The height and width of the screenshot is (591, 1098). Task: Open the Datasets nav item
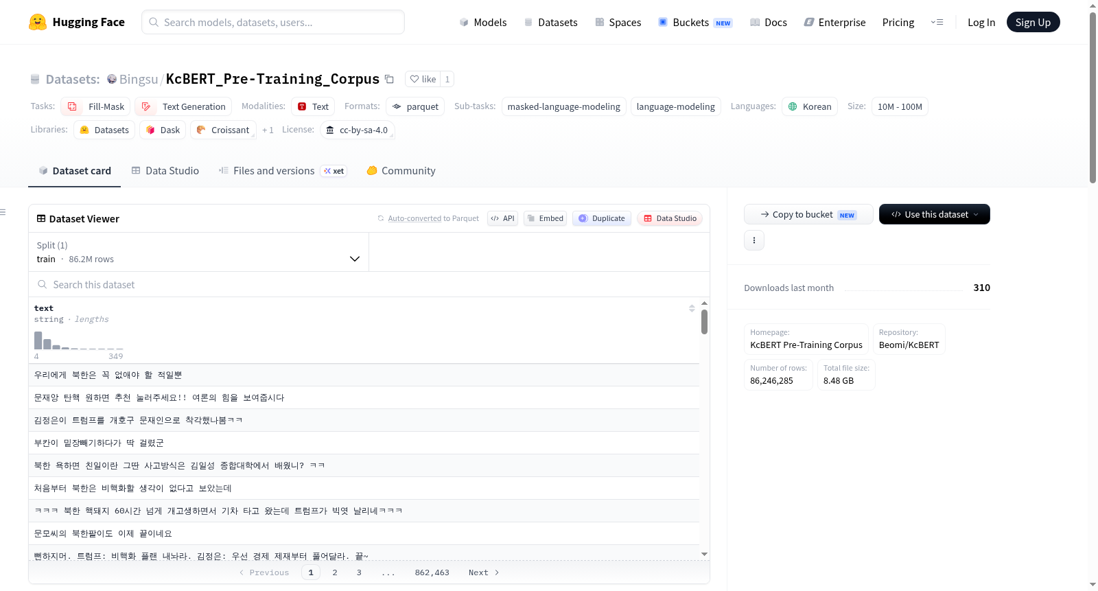click(550, 22)
